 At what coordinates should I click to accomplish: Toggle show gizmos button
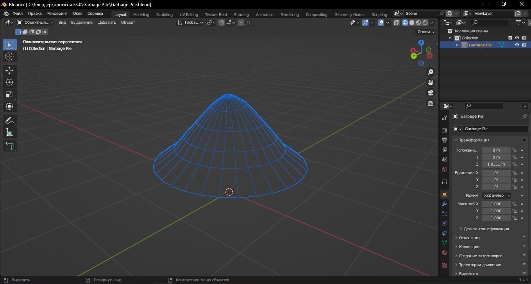pos(365,23)
